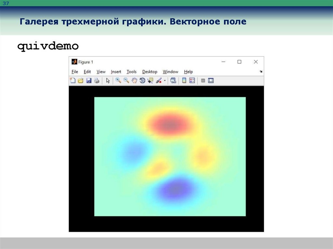Click the 'quivdemo' command text

[48, 46]
